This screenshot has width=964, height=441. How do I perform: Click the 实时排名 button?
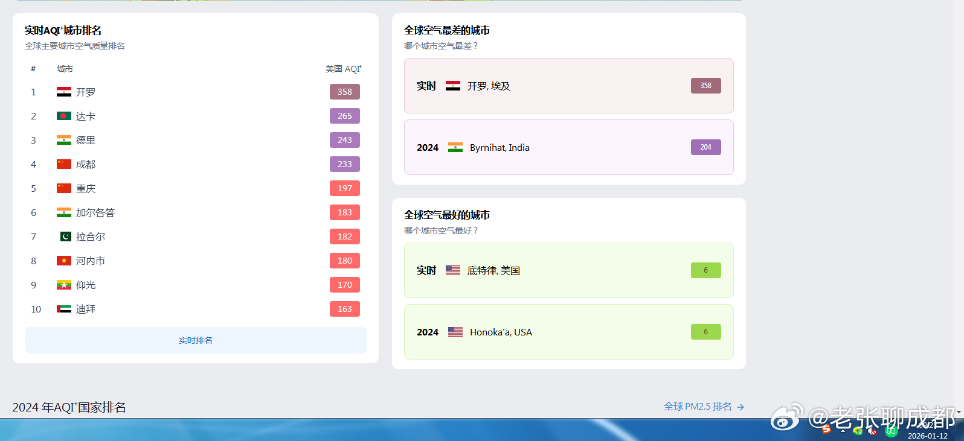196,340
